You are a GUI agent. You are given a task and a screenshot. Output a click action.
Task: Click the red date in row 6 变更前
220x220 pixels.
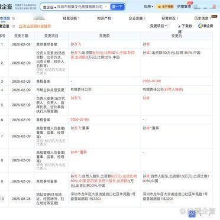coord(80,119)
